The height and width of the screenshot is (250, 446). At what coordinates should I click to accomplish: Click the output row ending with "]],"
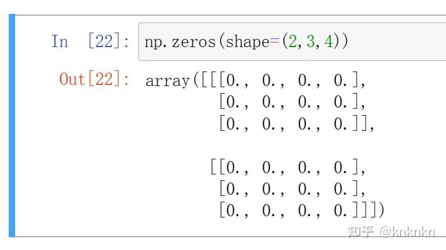(x=297, y=124)
